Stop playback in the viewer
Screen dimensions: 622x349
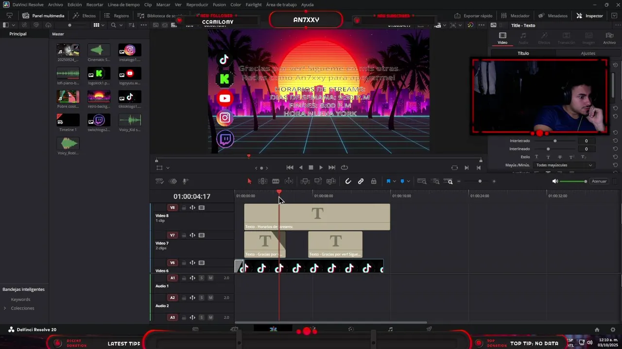tap(311, 168)
